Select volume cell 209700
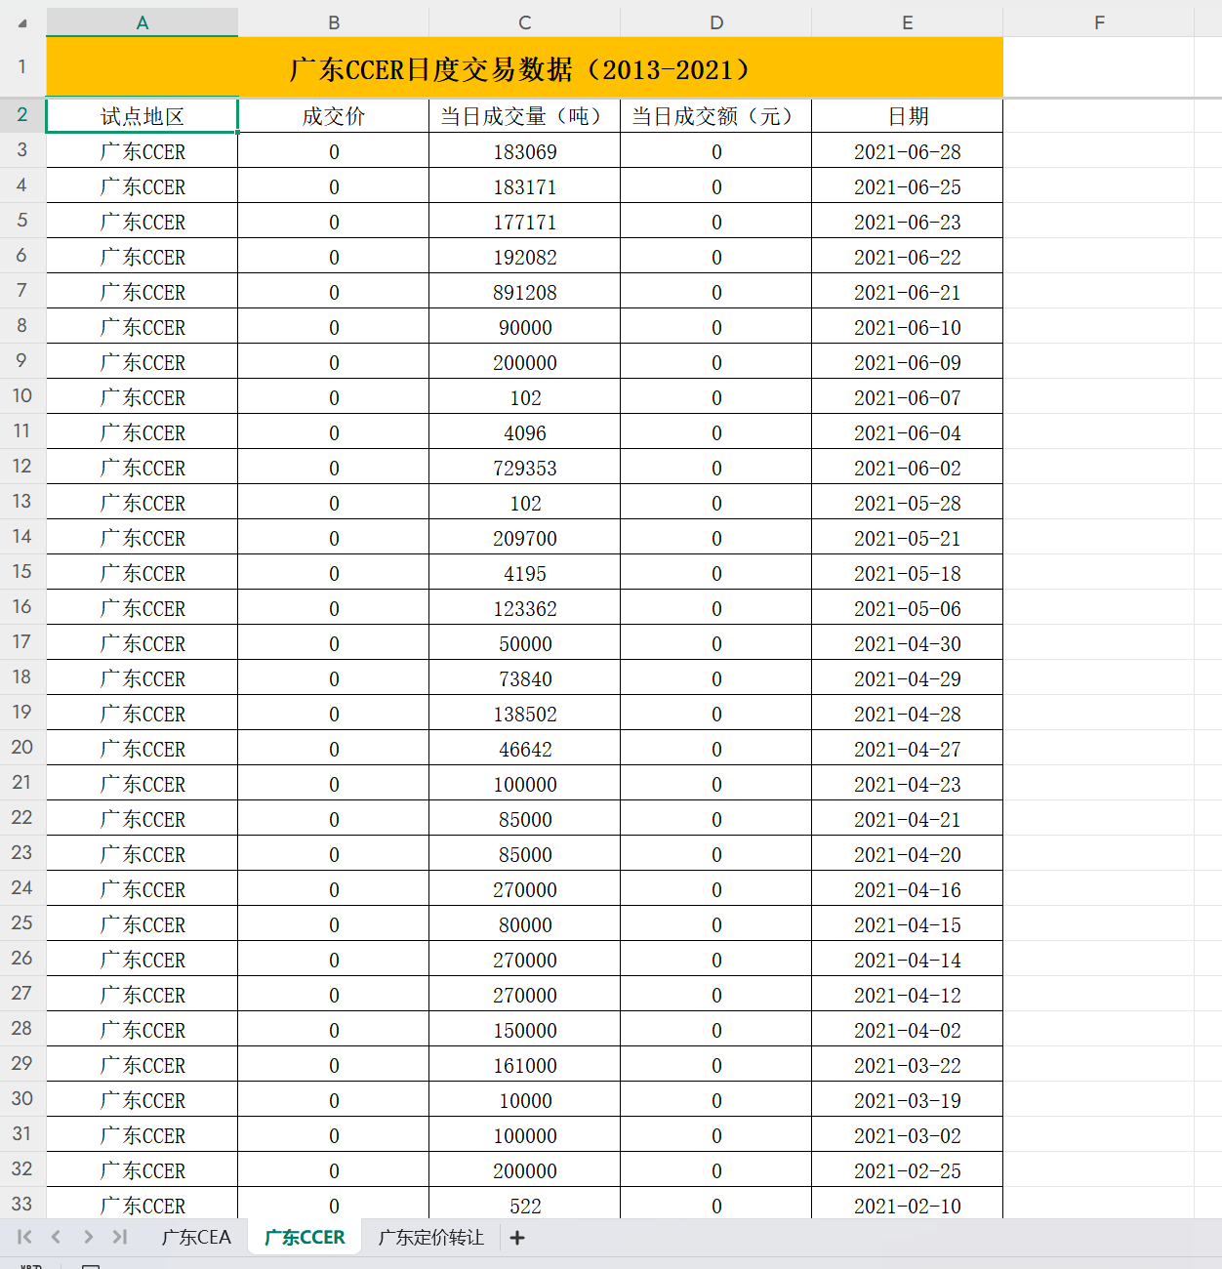The image size is (1222, 1269). pos(525,538)
